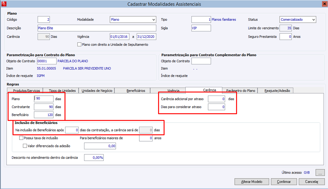Click the Cancelar button

click(312, 182)
